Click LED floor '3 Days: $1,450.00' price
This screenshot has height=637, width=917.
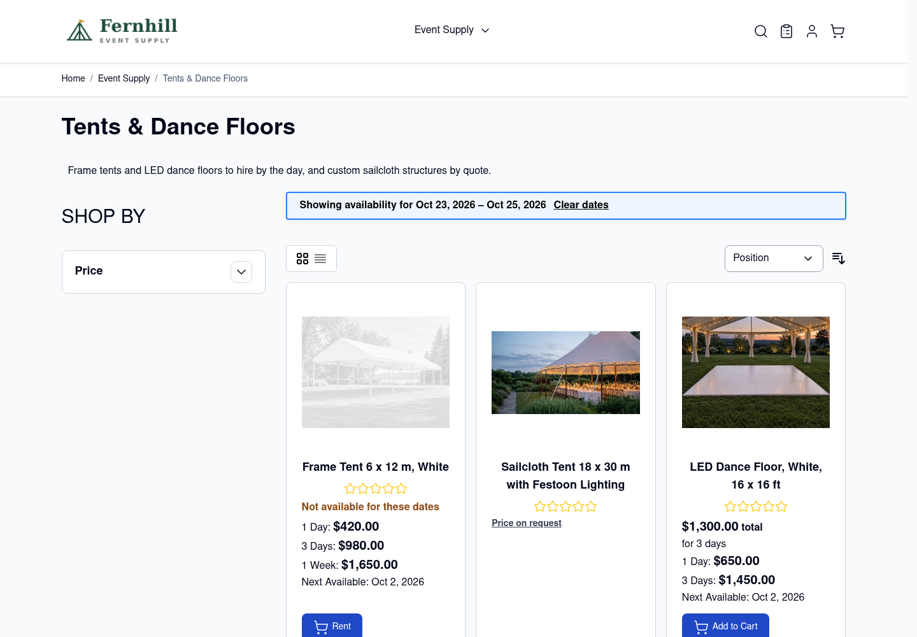pos(729,580)
